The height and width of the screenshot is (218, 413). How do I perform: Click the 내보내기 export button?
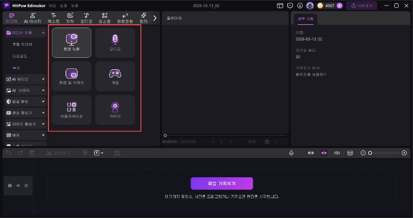pos(362,6)
